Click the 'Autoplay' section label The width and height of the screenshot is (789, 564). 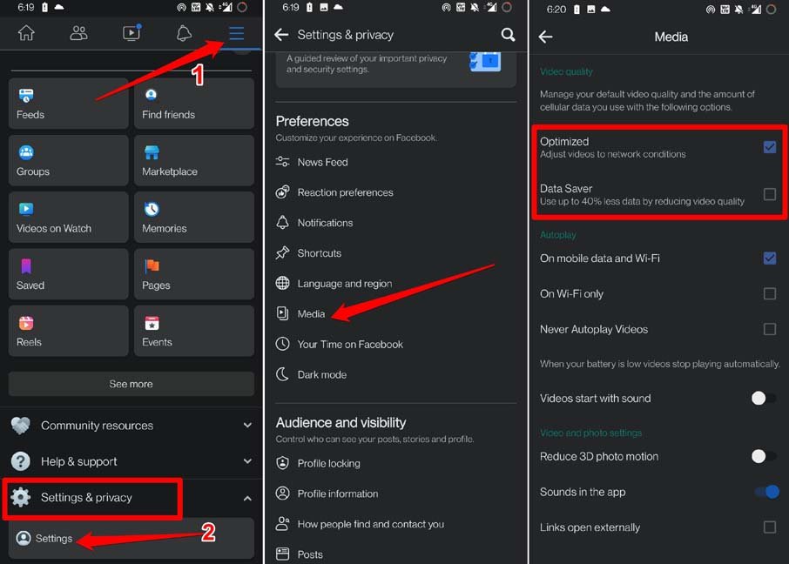pyautogui.click(x=557, y=235)
